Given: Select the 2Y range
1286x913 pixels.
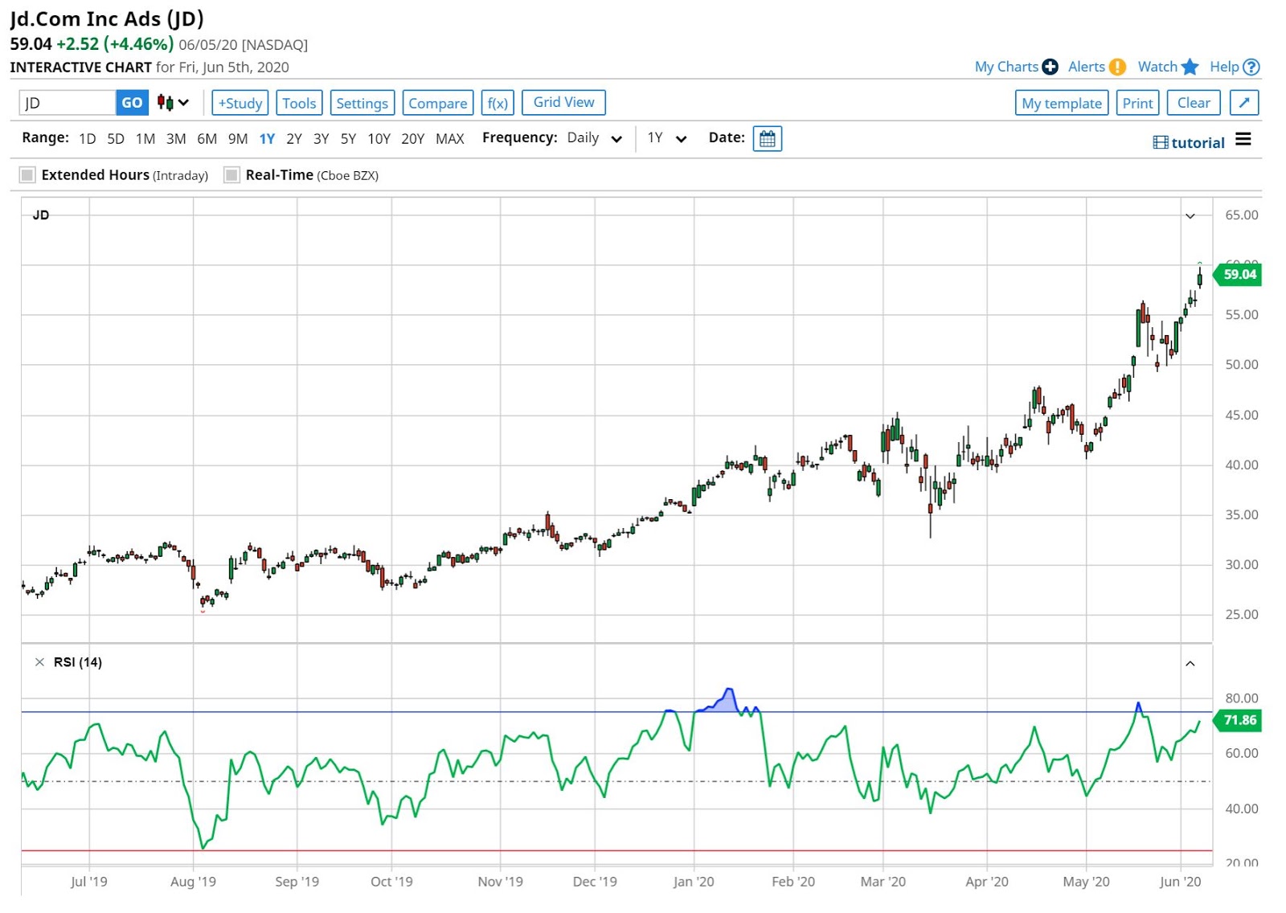Looking at the screenshot, I should [294, 139].
